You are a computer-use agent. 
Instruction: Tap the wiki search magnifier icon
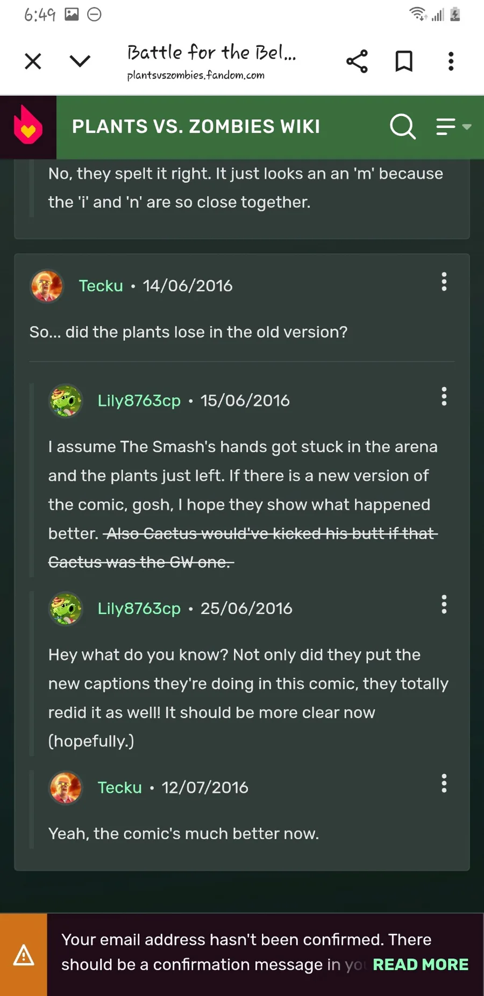click(403, 126)
